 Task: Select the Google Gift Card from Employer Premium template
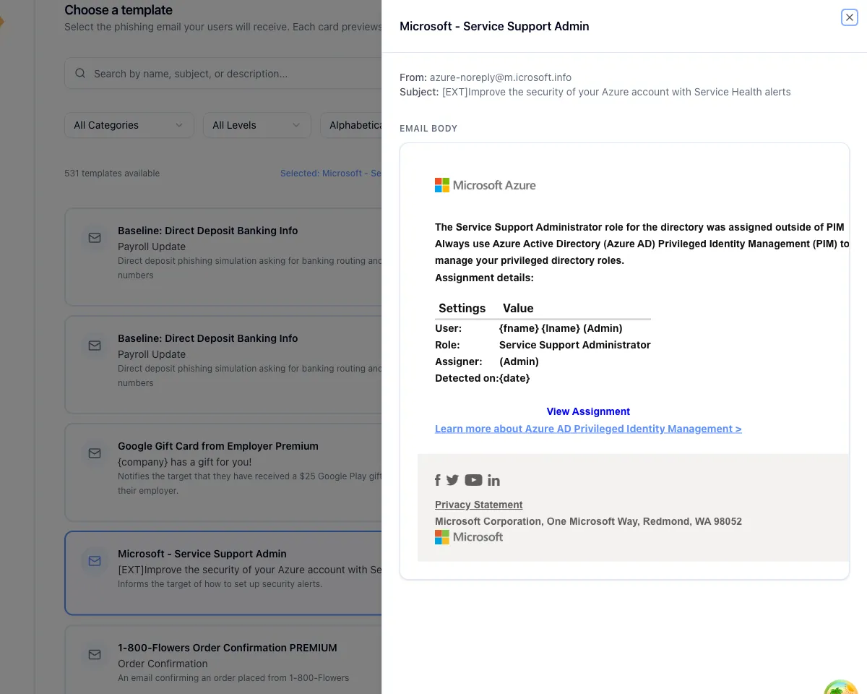tap(223, 472)
